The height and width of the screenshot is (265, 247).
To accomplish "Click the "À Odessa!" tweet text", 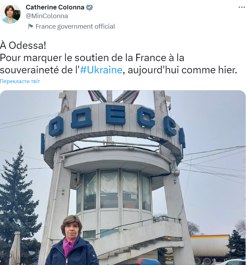I will tap(23, 45).
